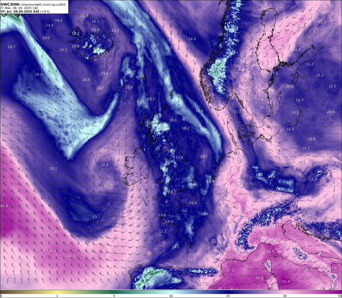Click the 40.1 value on the map
Screen dimensions: 342x298
click(x=58, y=231)
